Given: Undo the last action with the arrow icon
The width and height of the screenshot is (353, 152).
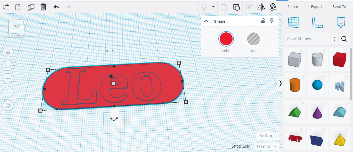Looking at the screenshot, I should (x=56, y=7).
